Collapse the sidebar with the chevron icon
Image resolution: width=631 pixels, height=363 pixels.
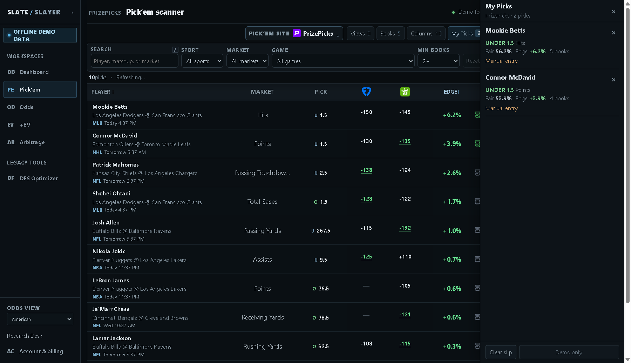pos(73,12)
